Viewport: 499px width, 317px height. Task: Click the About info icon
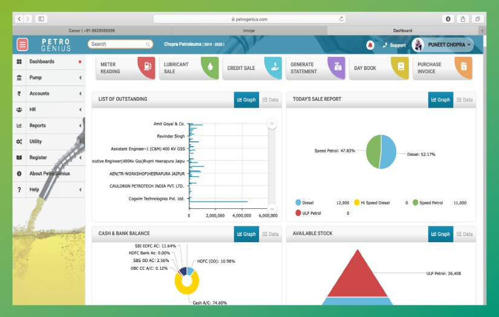19,174
